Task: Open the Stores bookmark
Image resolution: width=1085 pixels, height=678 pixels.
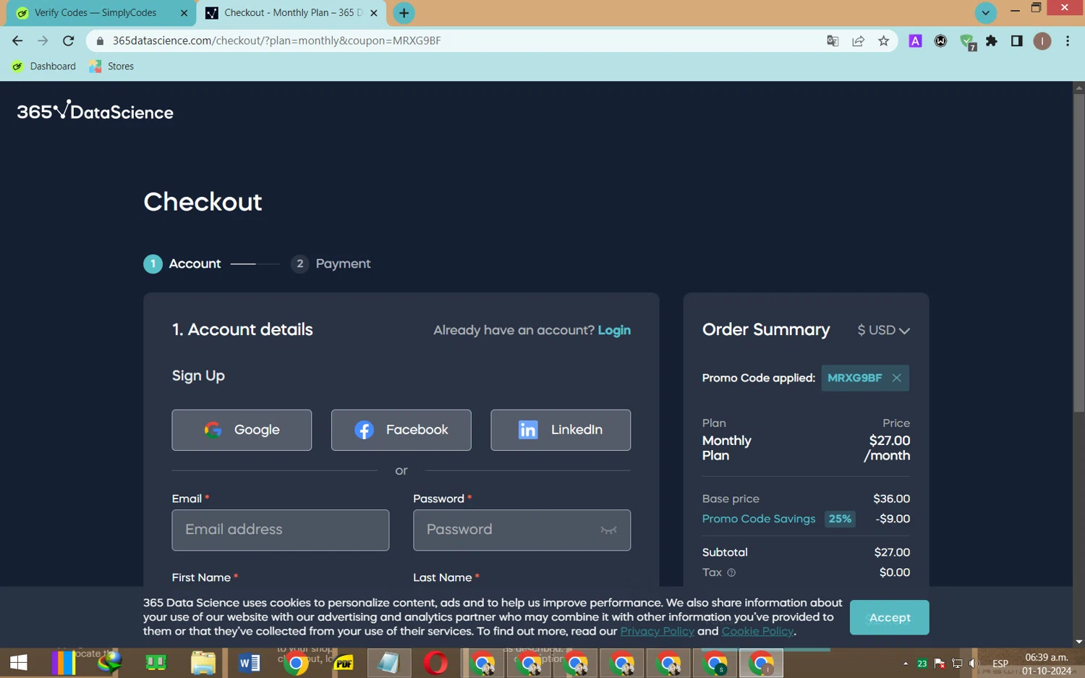Action: pyautogui.click(x=111, y=66)
